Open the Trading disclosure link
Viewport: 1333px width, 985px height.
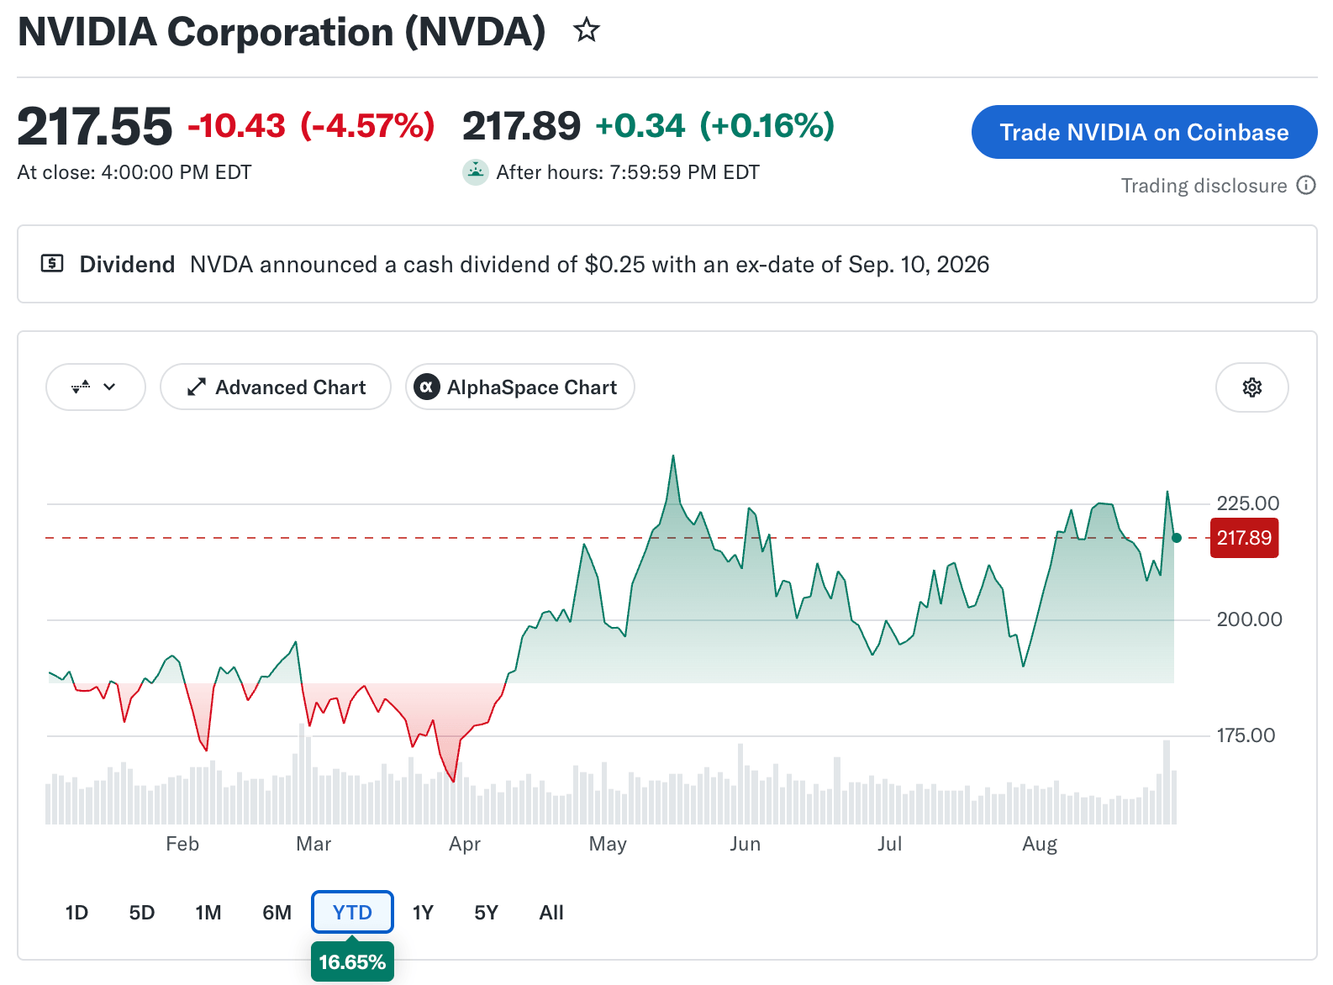point(1204,186)
